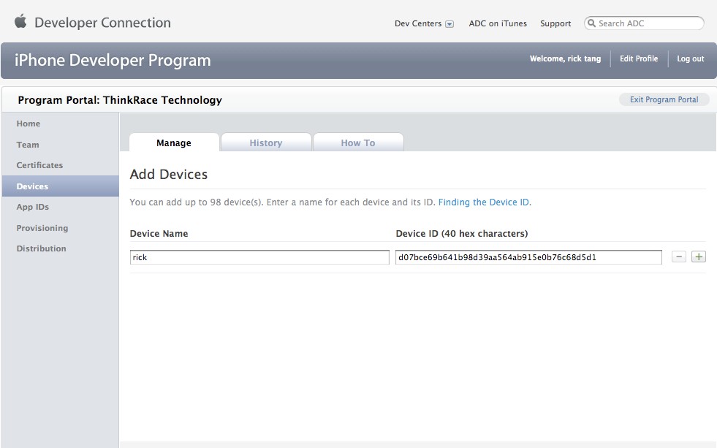Viewport: 717px width, 448px height.
Task: Click the search magnifier icon
Action: click(591, 23)
